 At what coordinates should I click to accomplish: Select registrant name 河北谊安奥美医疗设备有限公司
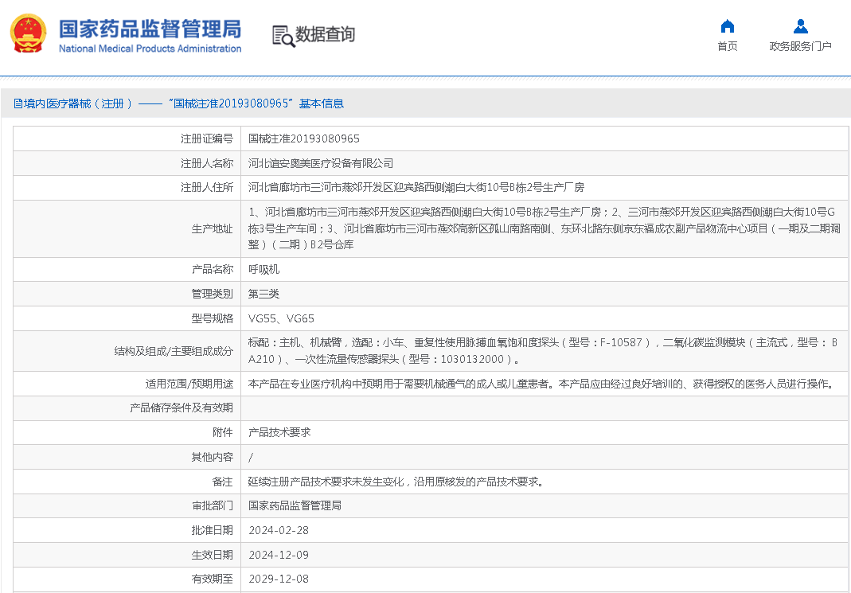click(321, 163)
